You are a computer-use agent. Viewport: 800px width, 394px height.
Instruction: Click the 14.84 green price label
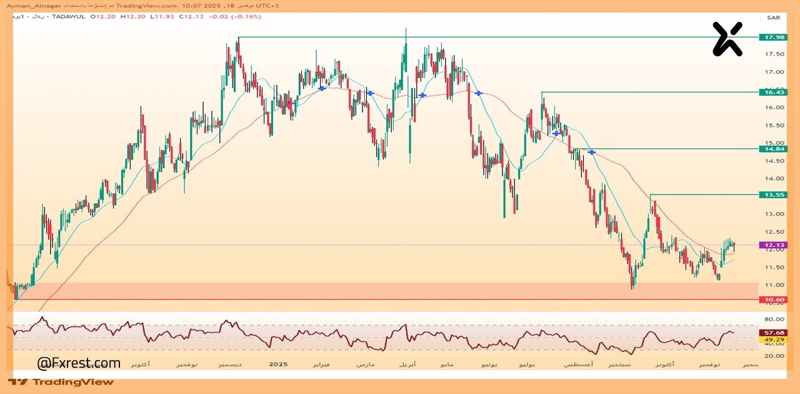[x=772, y=149]
